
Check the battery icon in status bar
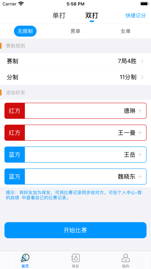145,4
